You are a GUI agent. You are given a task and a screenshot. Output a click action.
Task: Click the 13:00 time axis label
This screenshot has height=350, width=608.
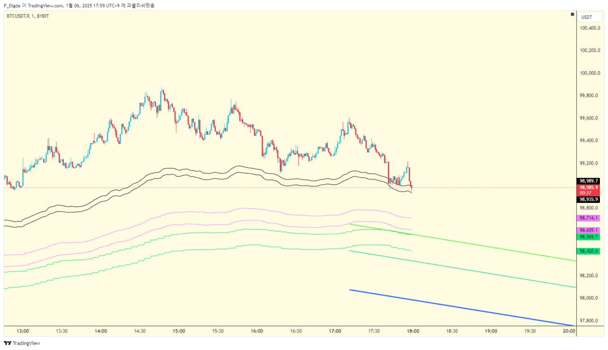[x=23, y=331]
